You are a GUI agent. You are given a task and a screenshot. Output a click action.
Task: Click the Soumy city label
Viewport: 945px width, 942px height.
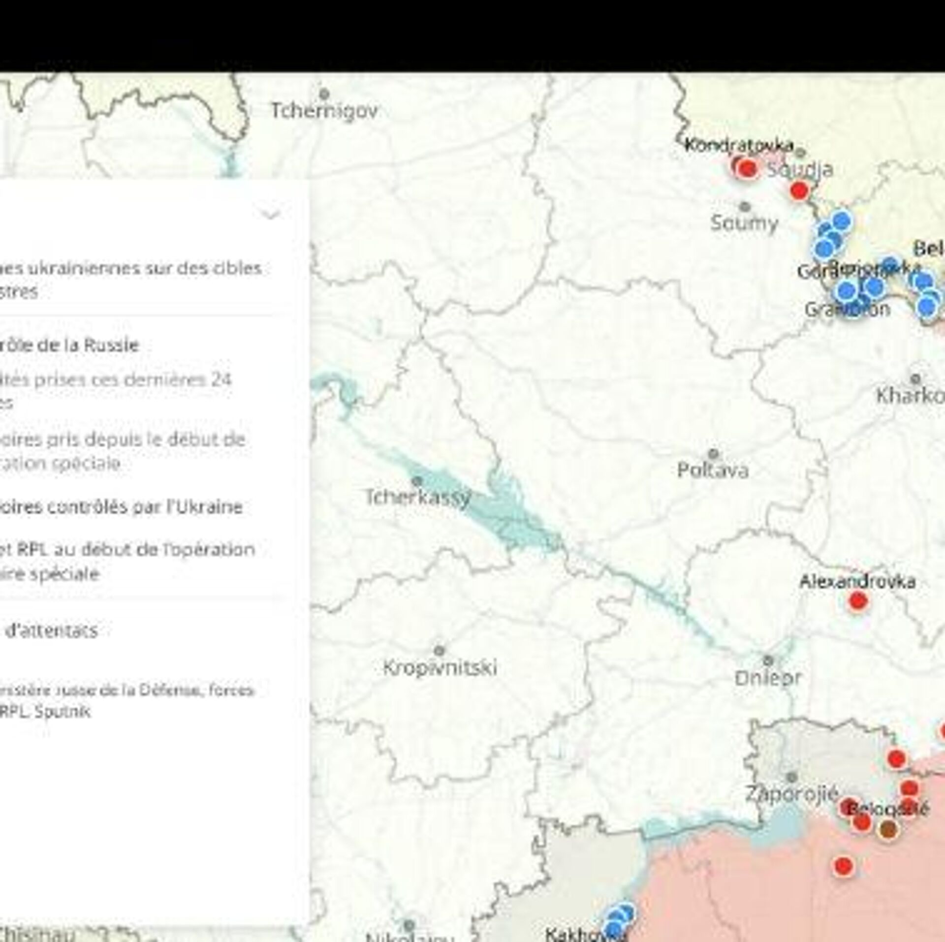pyautogui.click(x=744, y=223)
